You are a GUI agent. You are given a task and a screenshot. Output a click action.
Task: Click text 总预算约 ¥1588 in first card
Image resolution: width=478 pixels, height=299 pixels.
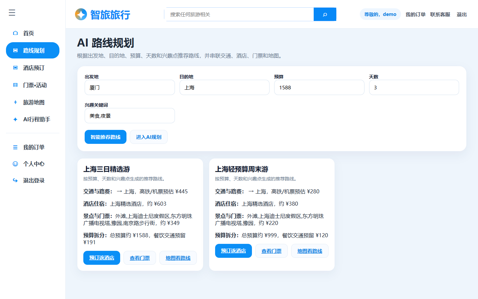129,235
